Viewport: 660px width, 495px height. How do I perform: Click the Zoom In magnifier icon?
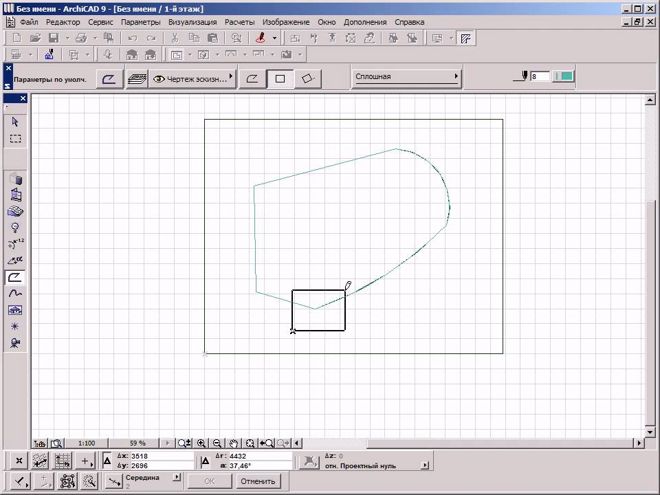click(201, 443)
